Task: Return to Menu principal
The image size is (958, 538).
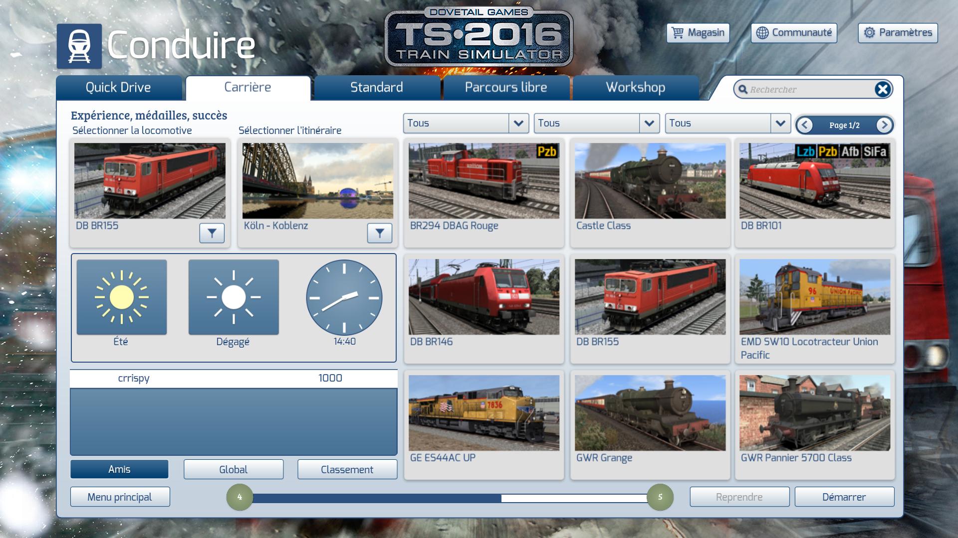Action: [120, 497]
